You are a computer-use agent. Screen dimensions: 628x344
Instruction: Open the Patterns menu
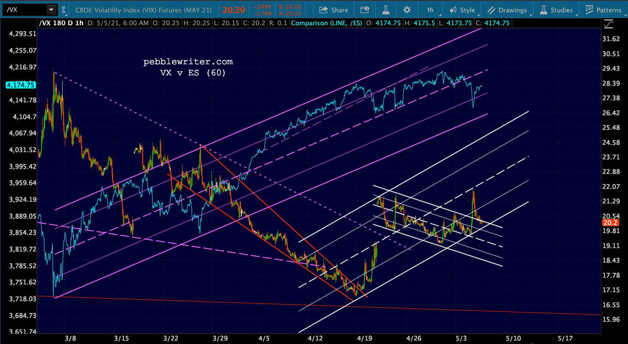603,10
